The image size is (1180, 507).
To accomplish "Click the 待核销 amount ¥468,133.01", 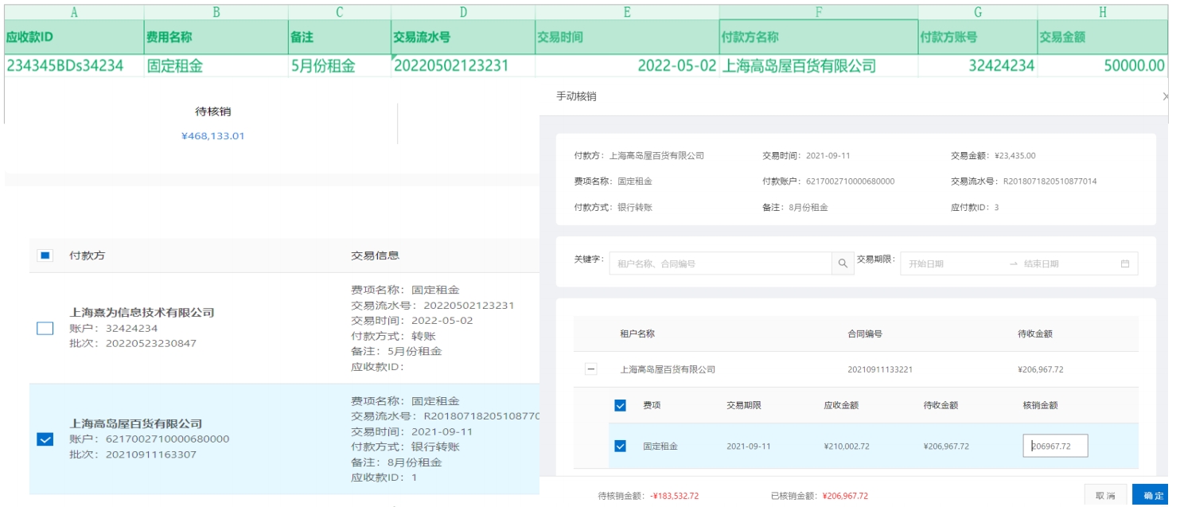I will 213,136.
